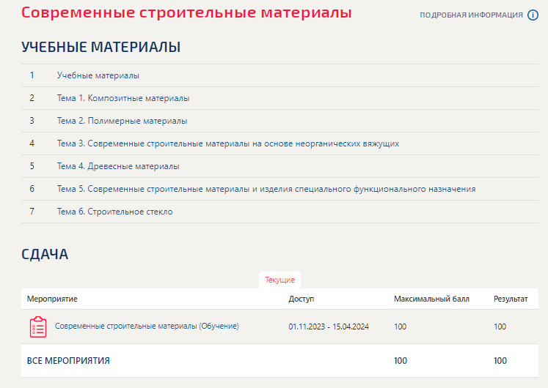Click the Максимальный балл column header
Image resolution: width=548 pixels, height=388 pixels.
coord(431,299)
